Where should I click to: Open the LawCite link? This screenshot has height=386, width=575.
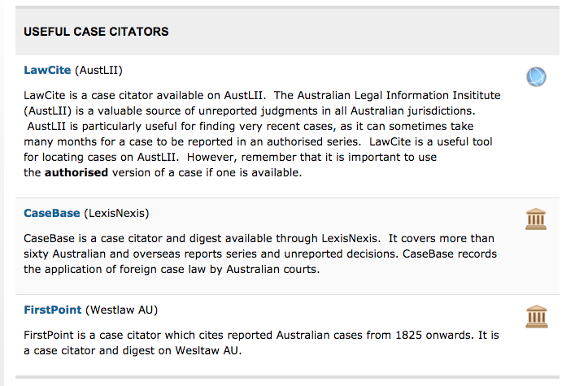point(47,71)
